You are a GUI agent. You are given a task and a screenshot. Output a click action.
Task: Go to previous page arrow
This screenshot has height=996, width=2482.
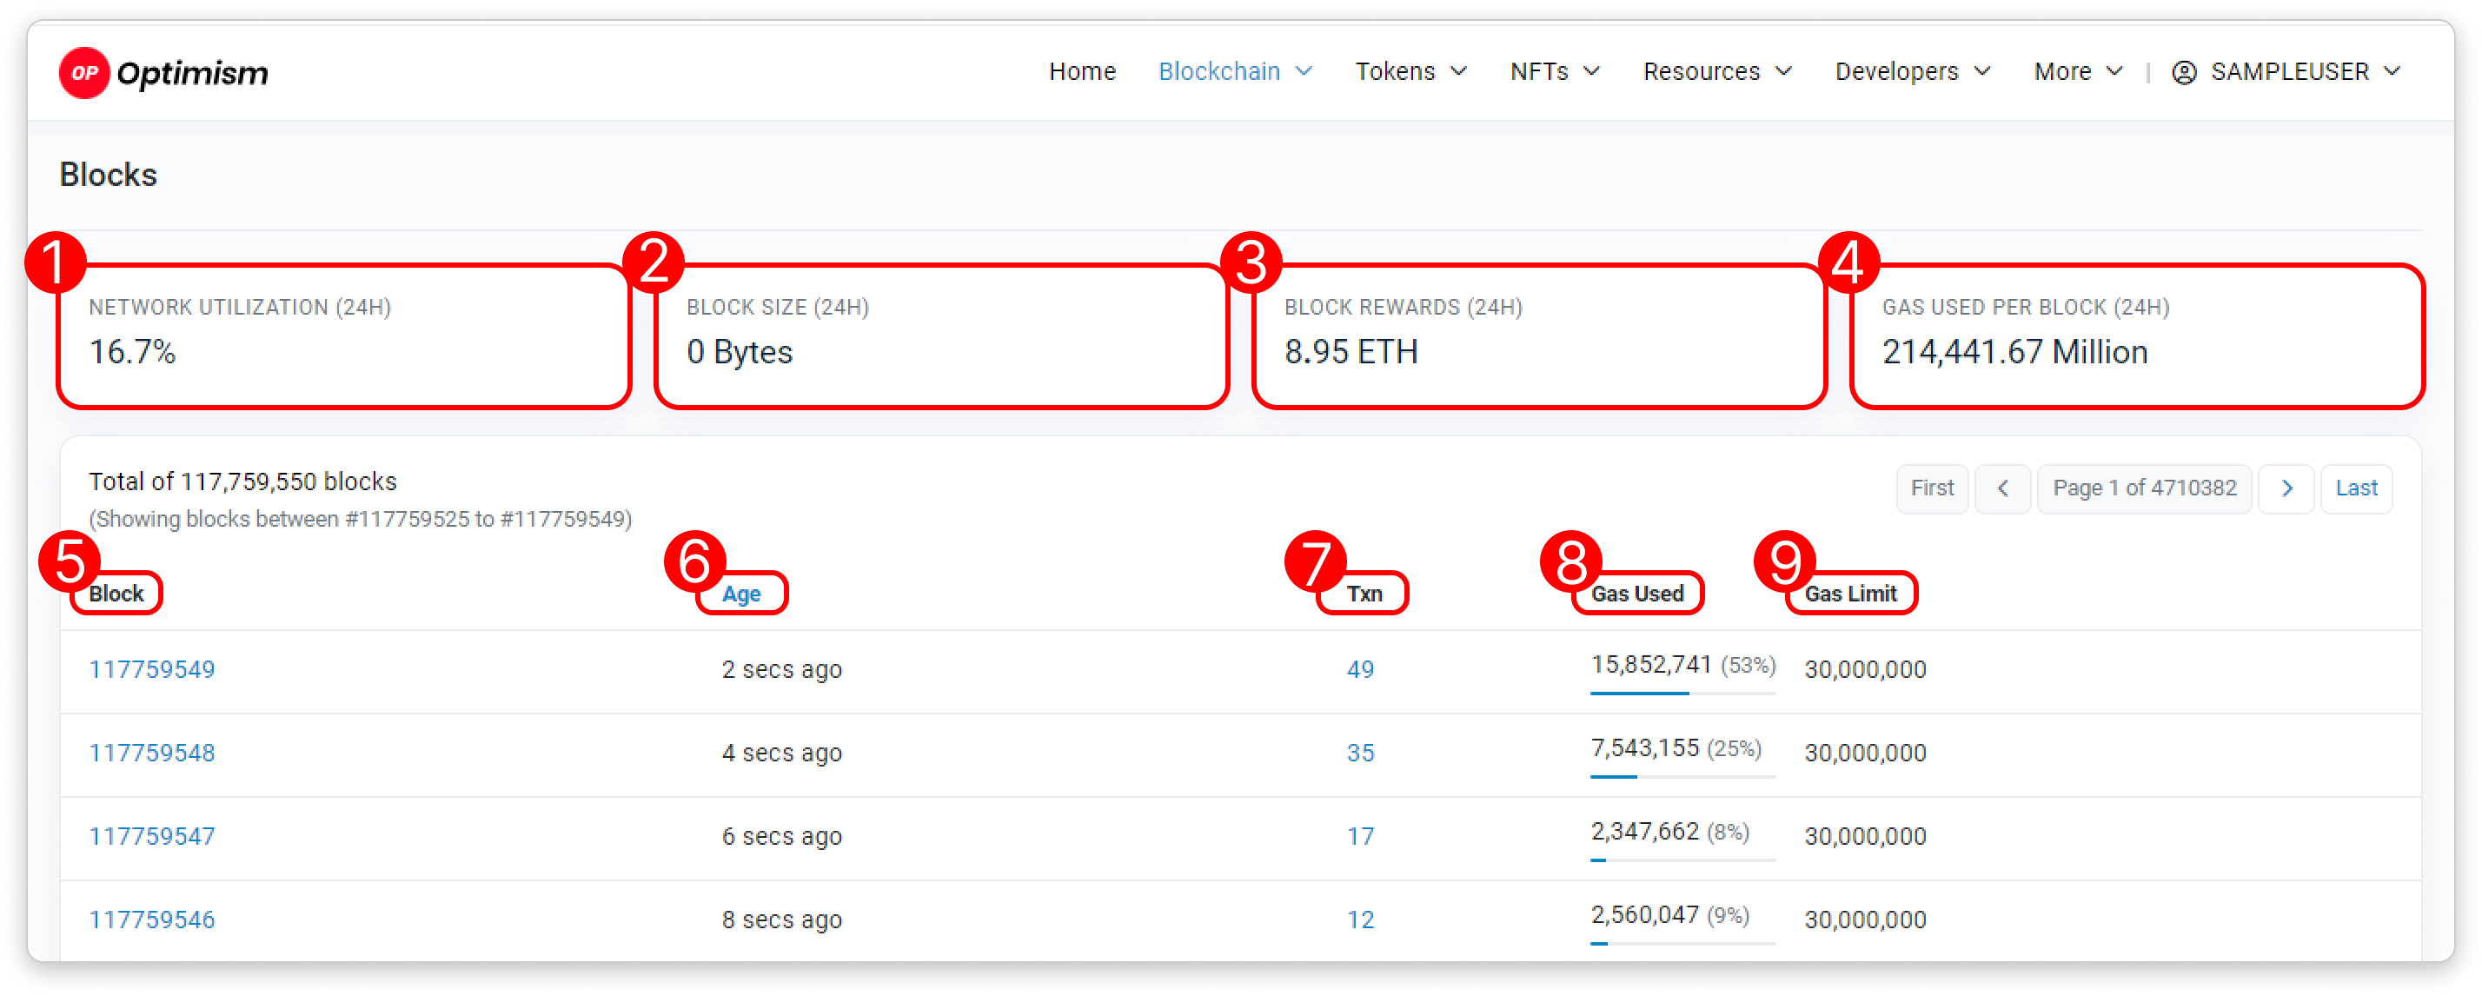[x=2002, y=488]
